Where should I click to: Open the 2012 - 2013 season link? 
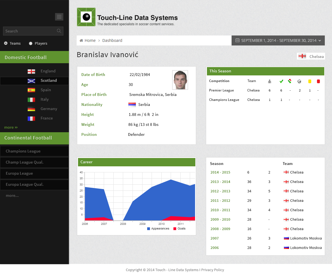220,191
